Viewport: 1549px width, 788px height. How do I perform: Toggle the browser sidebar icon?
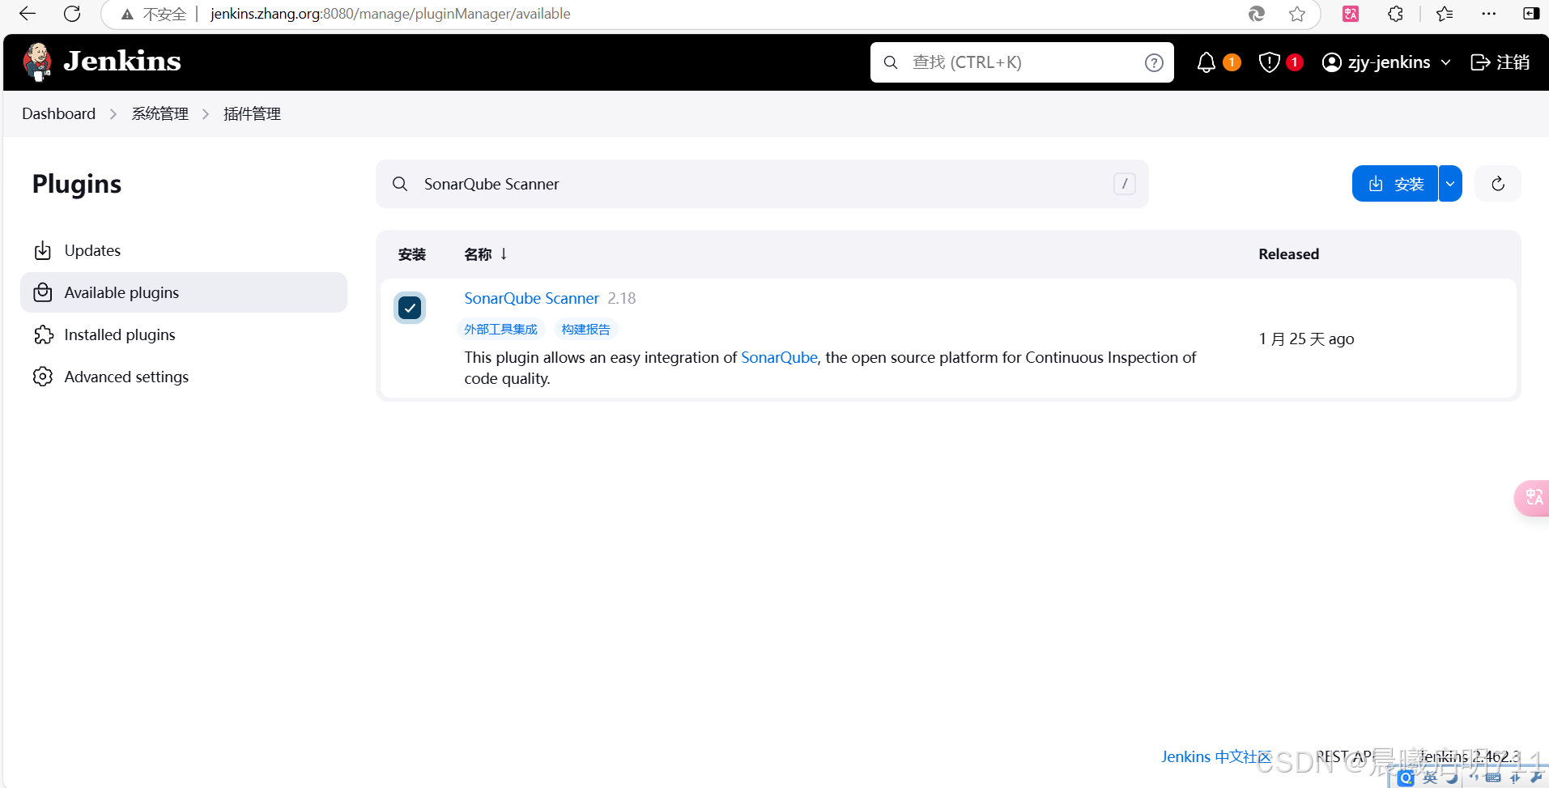point(1530,14)
